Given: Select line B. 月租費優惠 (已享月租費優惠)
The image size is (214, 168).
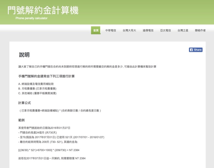Looking at the screenshot, I should (37, 89).
